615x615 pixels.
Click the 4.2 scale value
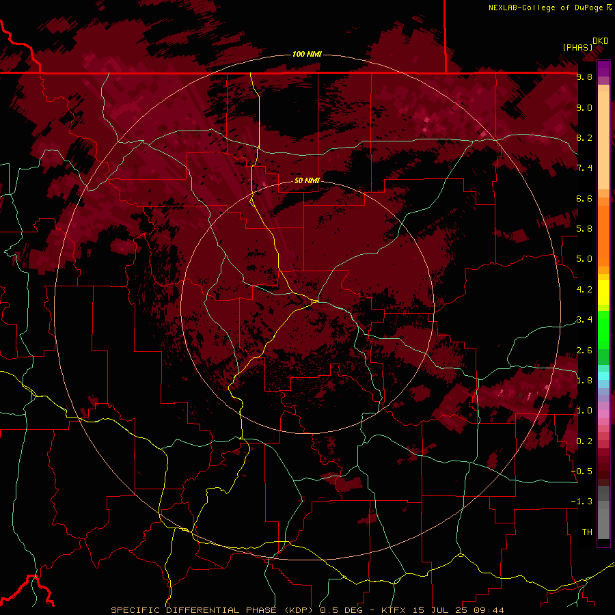tap(584, 290)
